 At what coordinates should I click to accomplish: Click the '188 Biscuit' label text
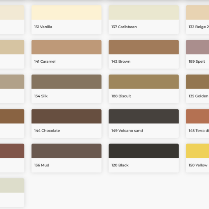coord(121,96)
